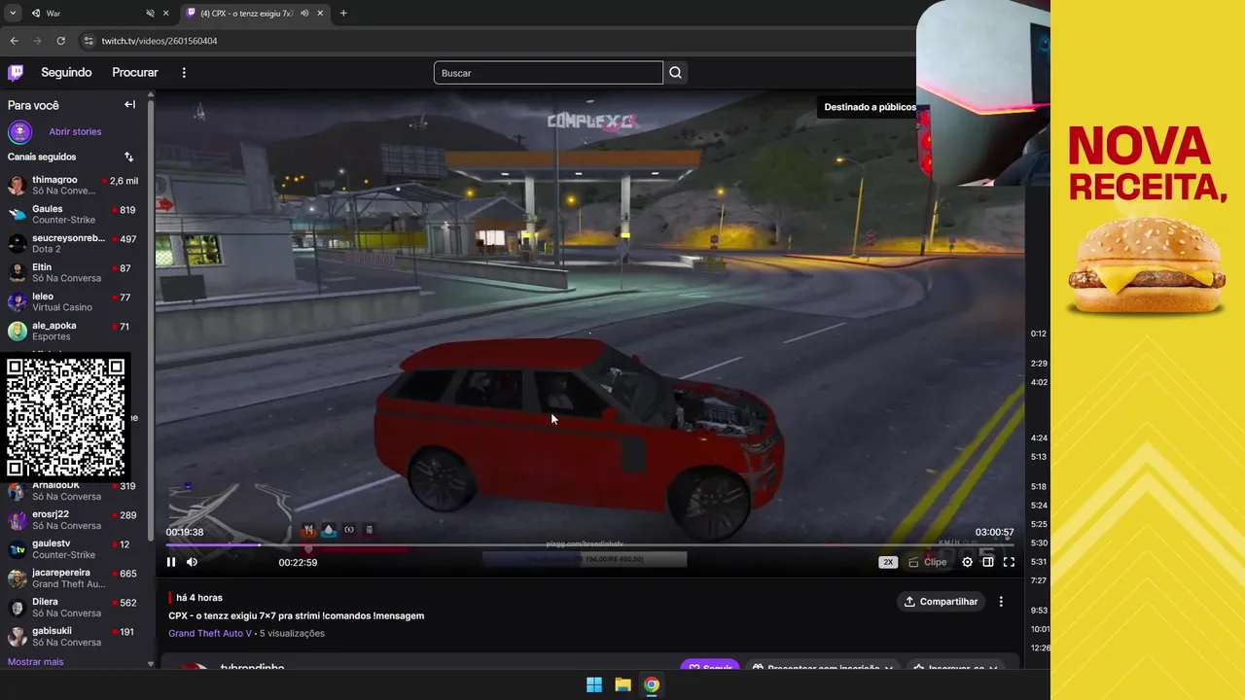Open Grand Theft Auto V category link
Image resolution: width=1245 pixels, height=700 pixels.
pos(210,634)
